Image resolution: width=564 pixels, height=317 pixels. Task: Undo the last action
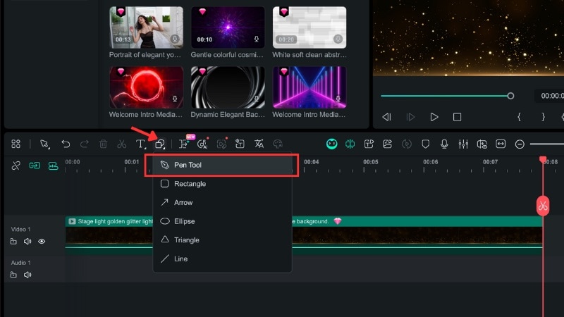(66, 144)
